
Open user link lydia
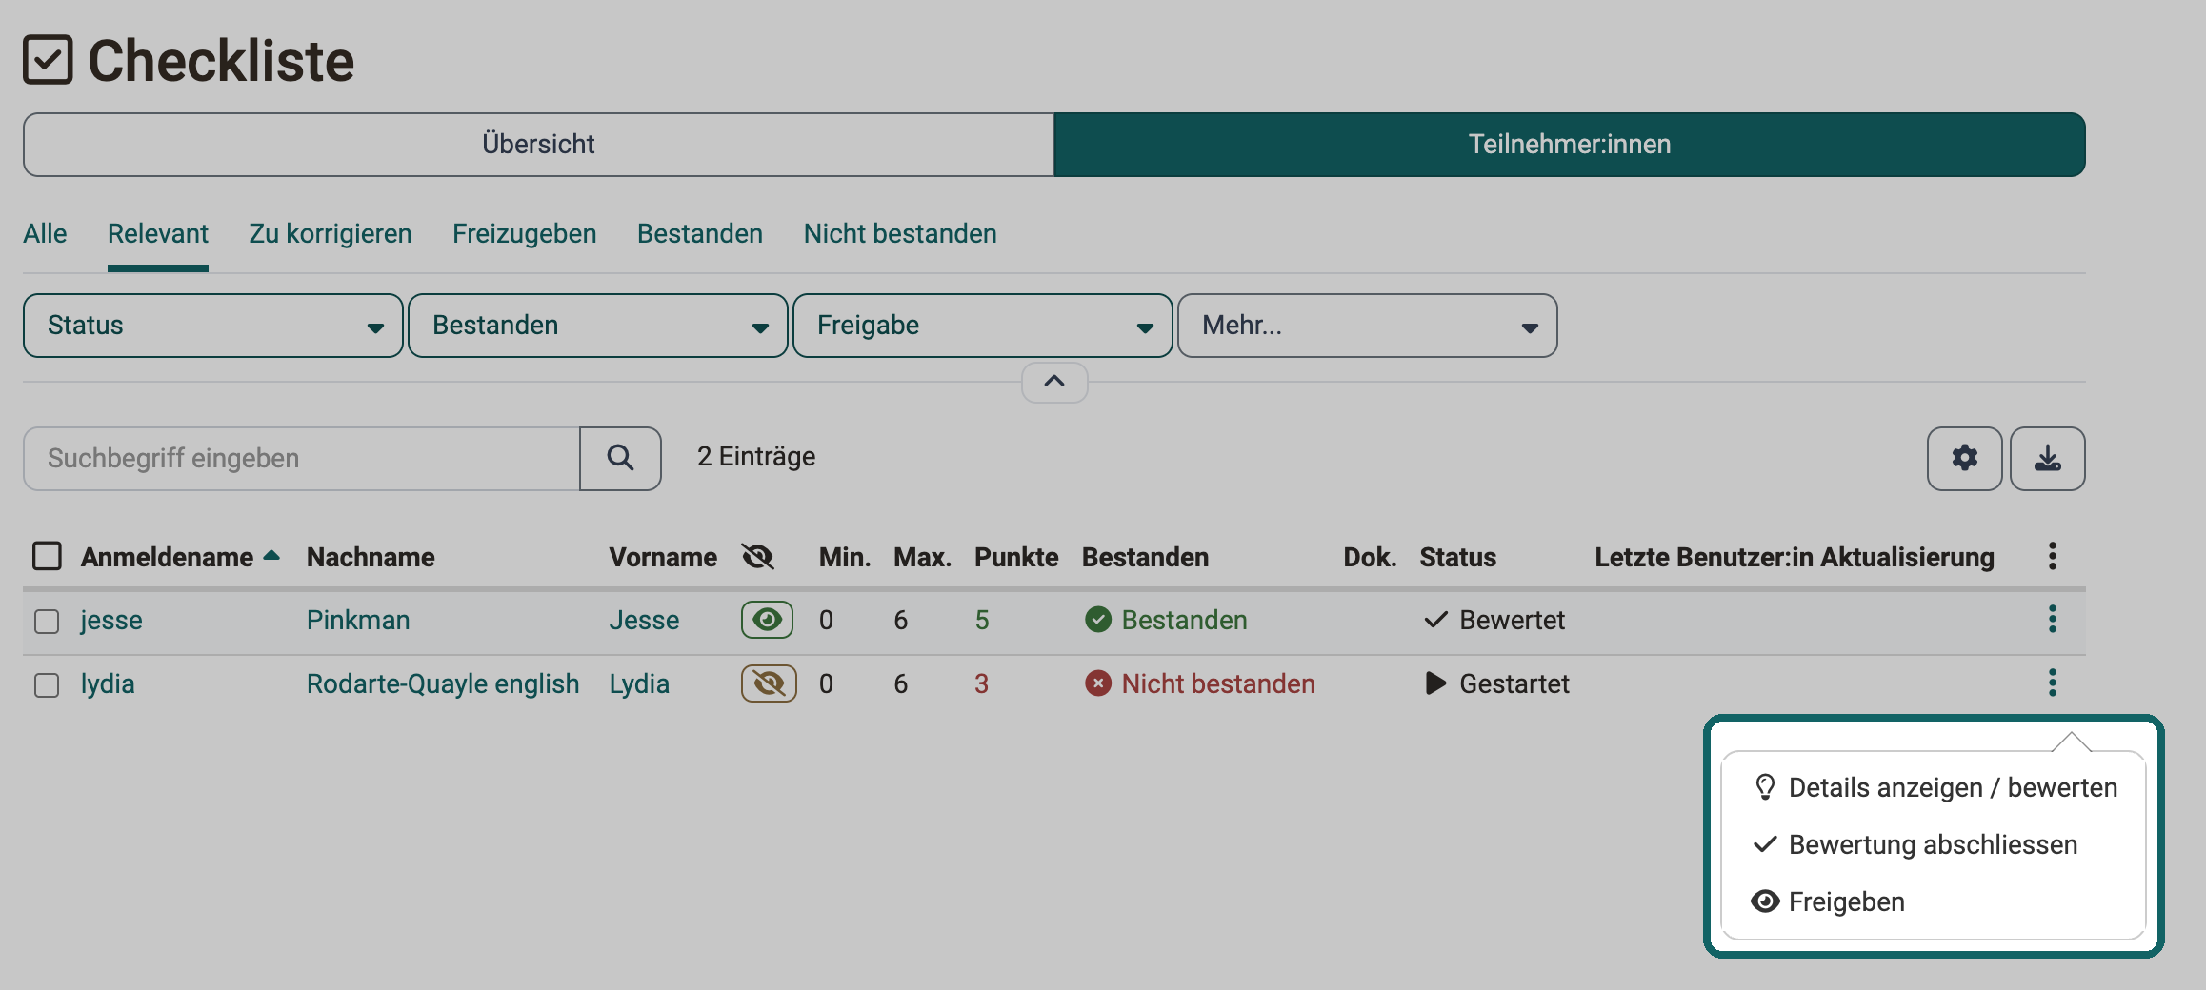click(x=108, y=683)
